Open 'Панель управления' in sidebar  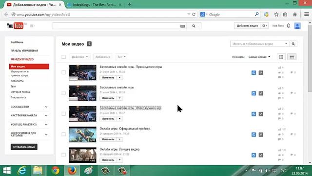click(24, 51)
